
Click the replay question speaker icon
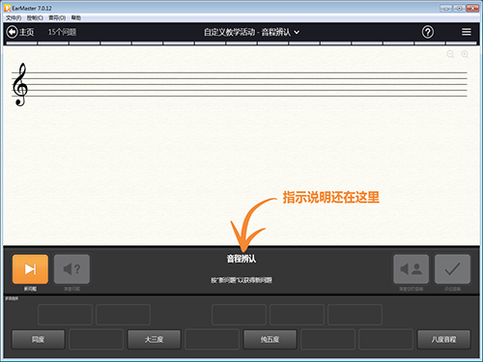[71, 269]
